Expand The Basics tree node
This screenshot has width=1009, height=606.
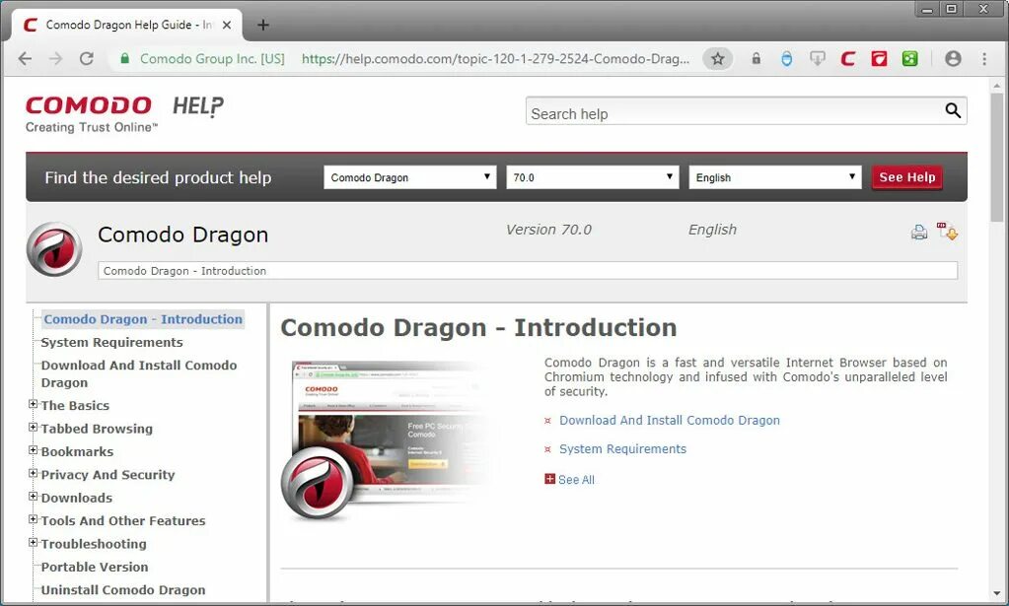[x=33, y=404]
